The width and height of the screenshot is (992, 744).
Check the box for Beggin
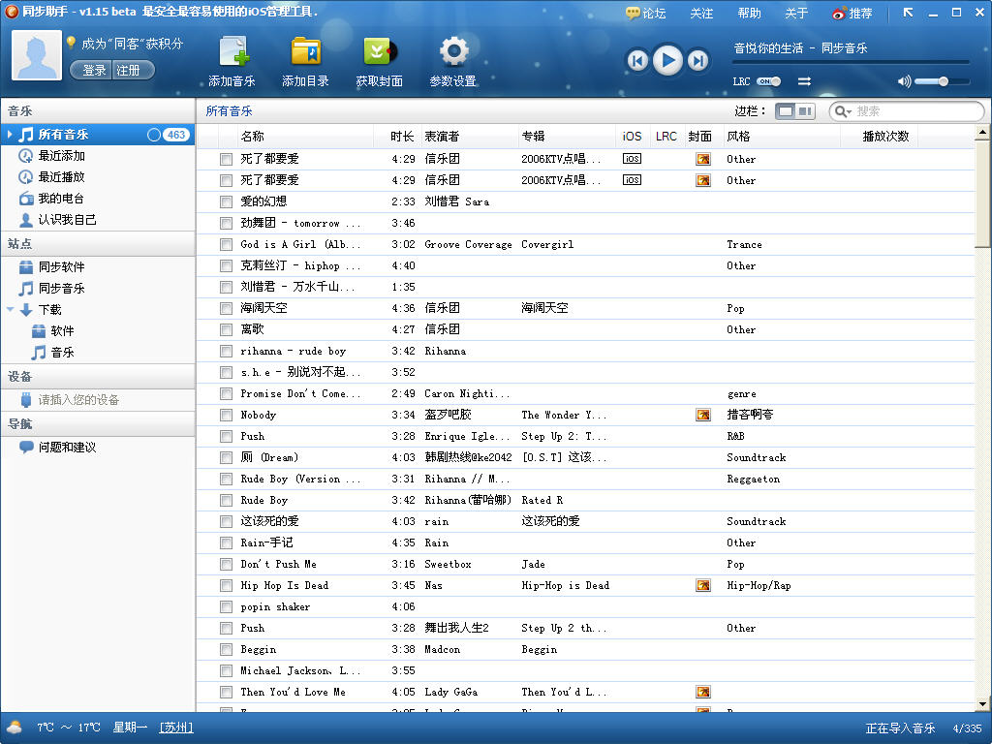[226, 650]
